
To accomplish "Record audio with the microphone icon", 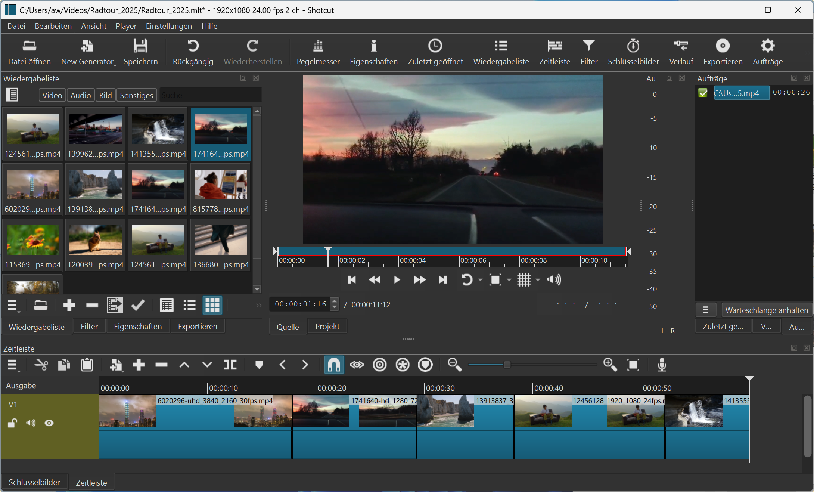I will click(x=662, y=365).
